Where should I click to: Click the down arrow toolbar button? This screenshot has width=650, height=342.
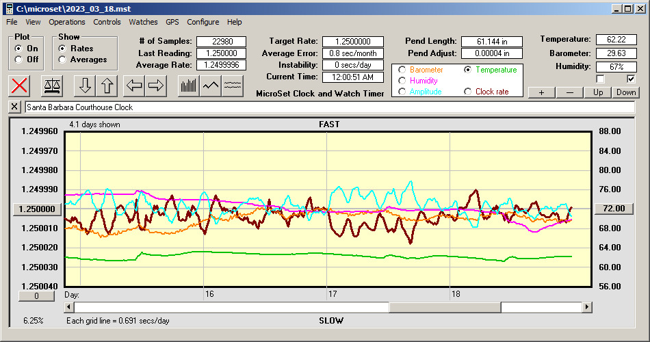coord(85,85)
